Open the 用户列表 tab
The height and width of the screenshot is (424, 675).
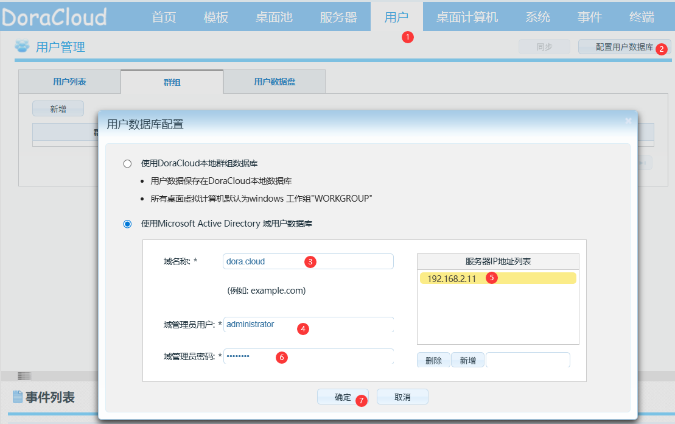click(69, 82)
